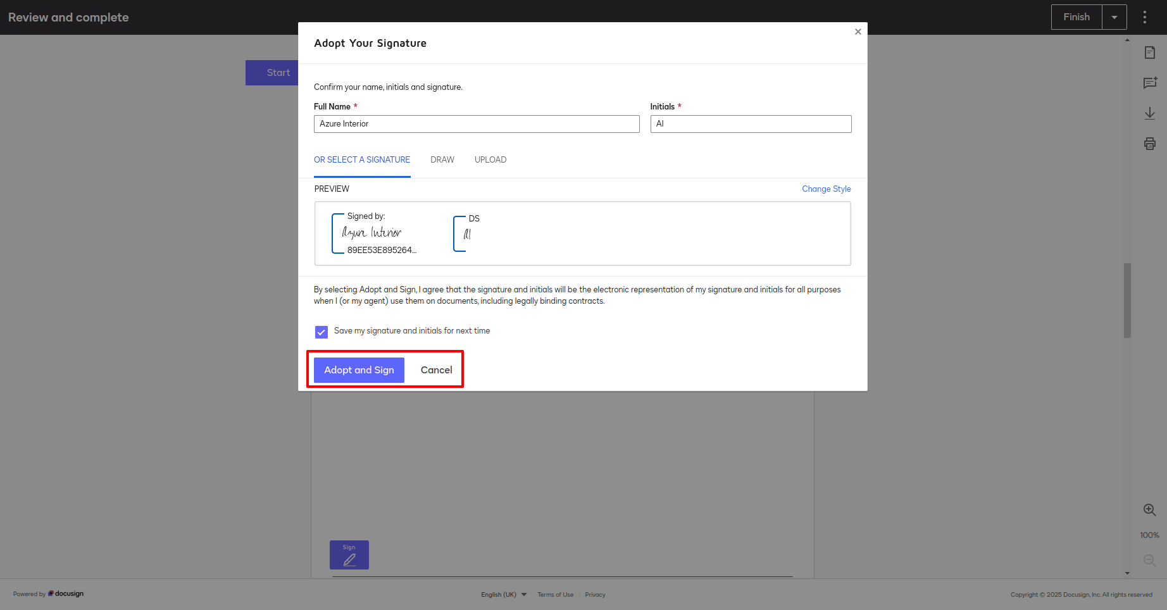Click the print document icon
The height and width of the screenshot is (610, 1167).
coord(1149,144)
